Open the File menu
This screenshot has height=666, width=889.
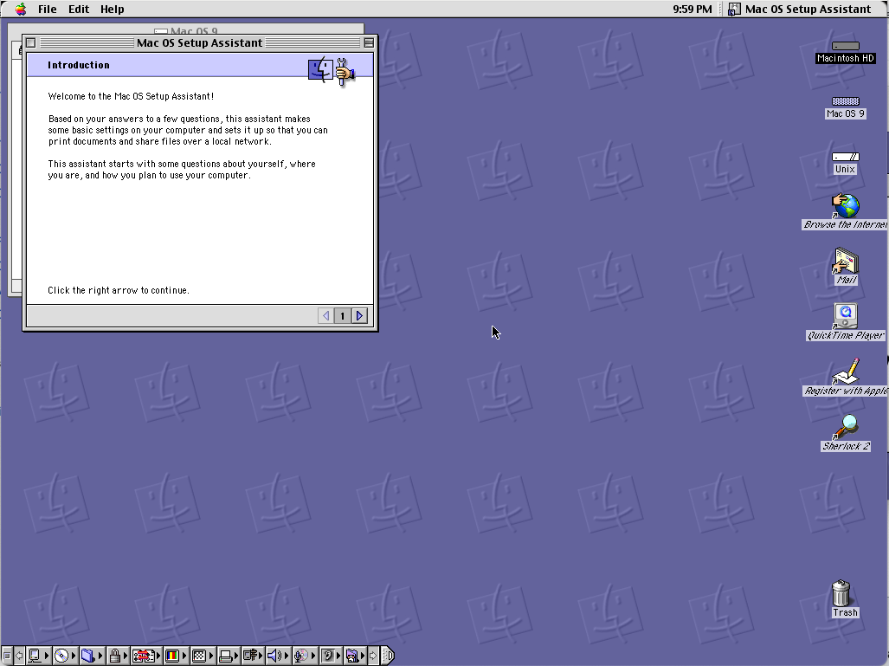47,10
